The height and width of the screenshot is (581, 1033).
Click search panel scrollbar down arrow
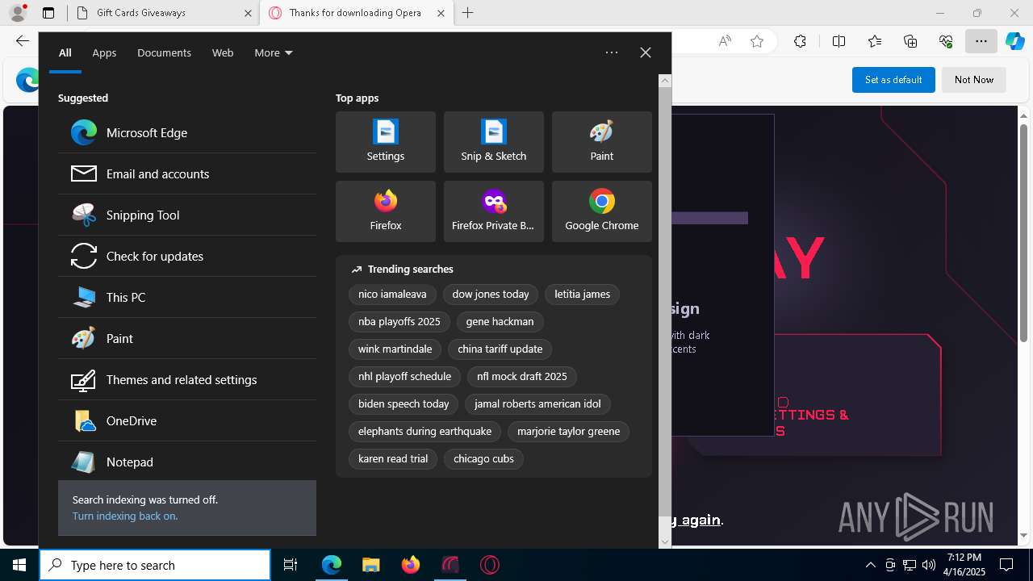tap(665, 542)
